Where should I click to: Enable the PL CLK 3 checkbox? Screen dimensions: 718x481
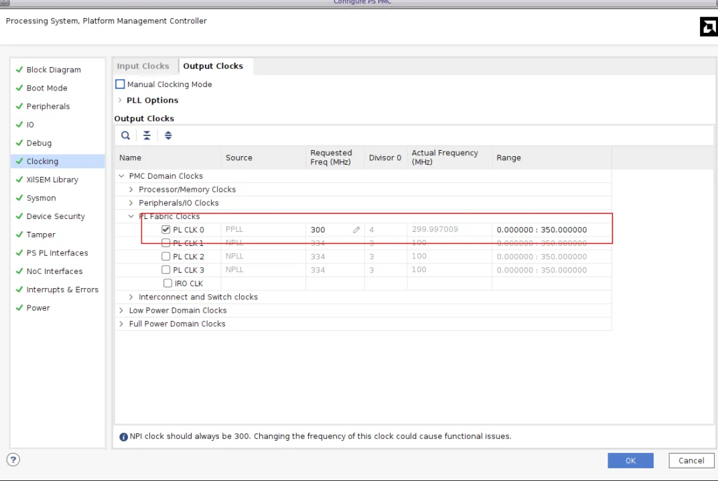165,270
